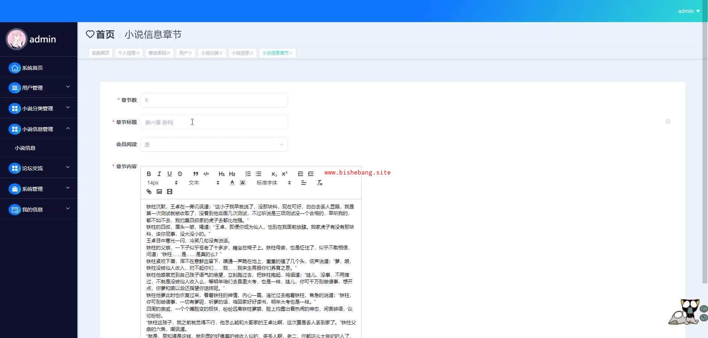Insert a blockquote in the editor
Screen dimensions: 708x338
196,174
